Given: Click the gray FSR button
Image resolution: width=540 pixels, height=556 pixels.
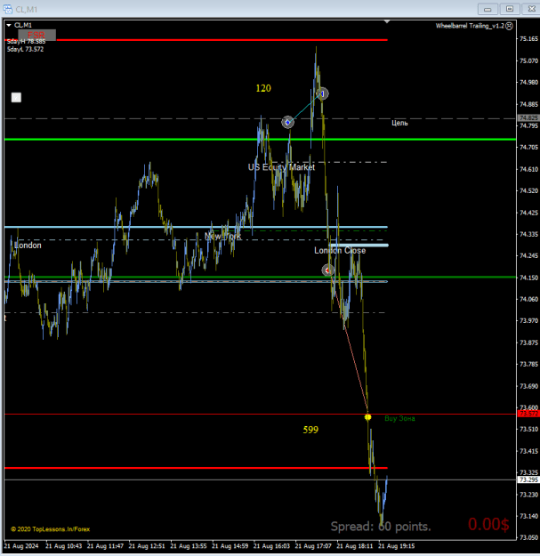Looking at the screenshot, I should [36, 35].
